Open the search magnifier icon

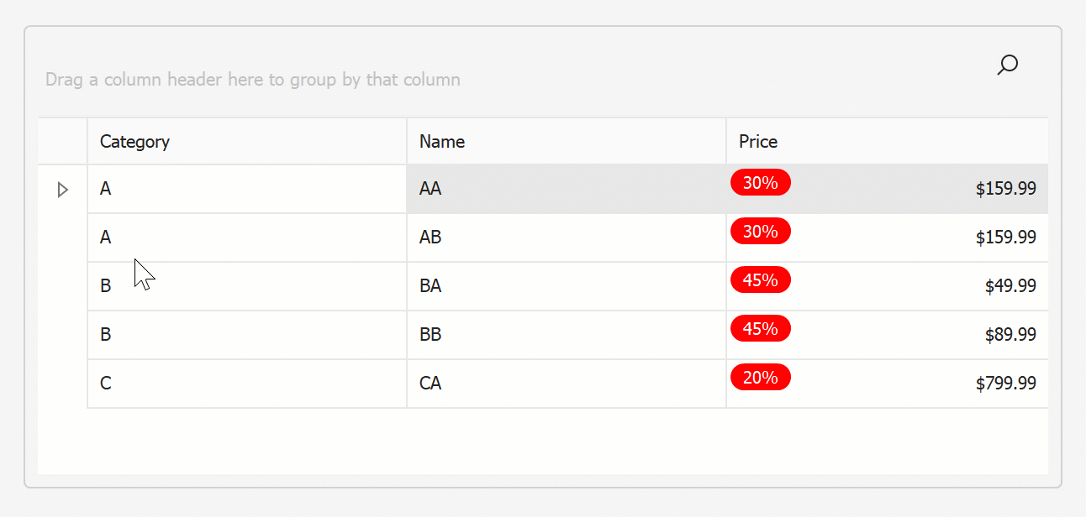1007,65
